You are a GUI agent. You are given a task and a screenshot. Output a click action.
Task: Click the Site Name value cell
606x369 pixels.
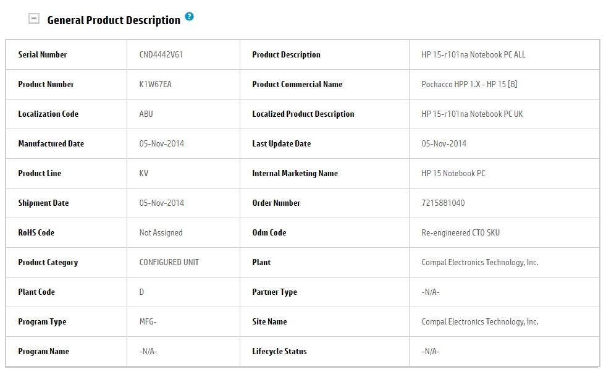click(x=480, y=321)
